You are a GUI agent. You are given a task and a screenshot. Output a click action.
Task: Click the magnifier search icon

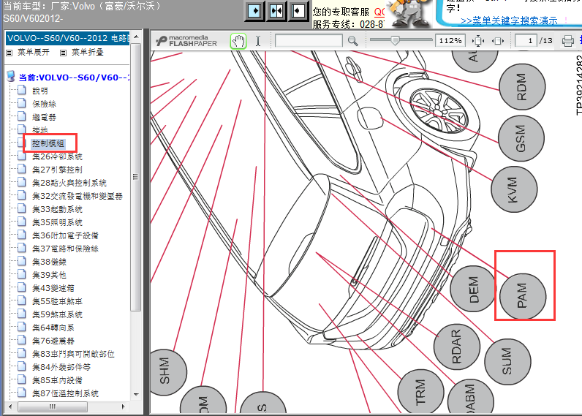click(353, 41)
